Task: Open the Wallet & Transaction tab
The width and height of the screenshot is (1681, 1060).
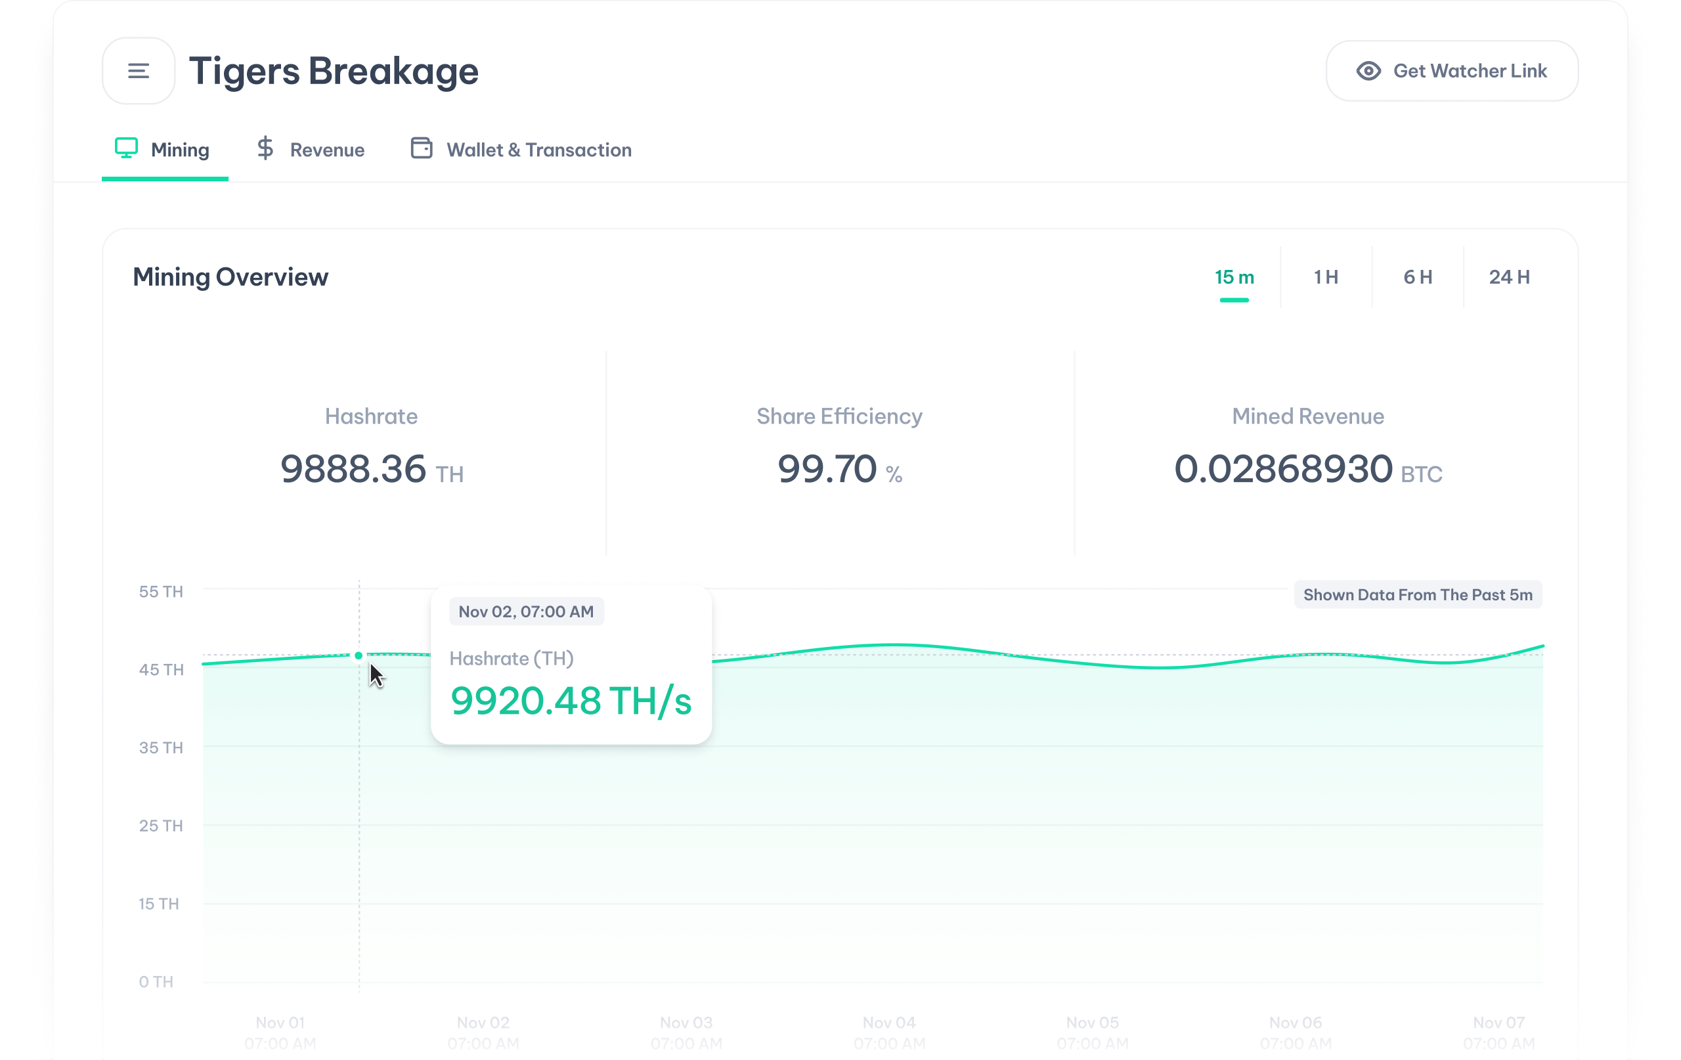Action: tap(521, 150)
